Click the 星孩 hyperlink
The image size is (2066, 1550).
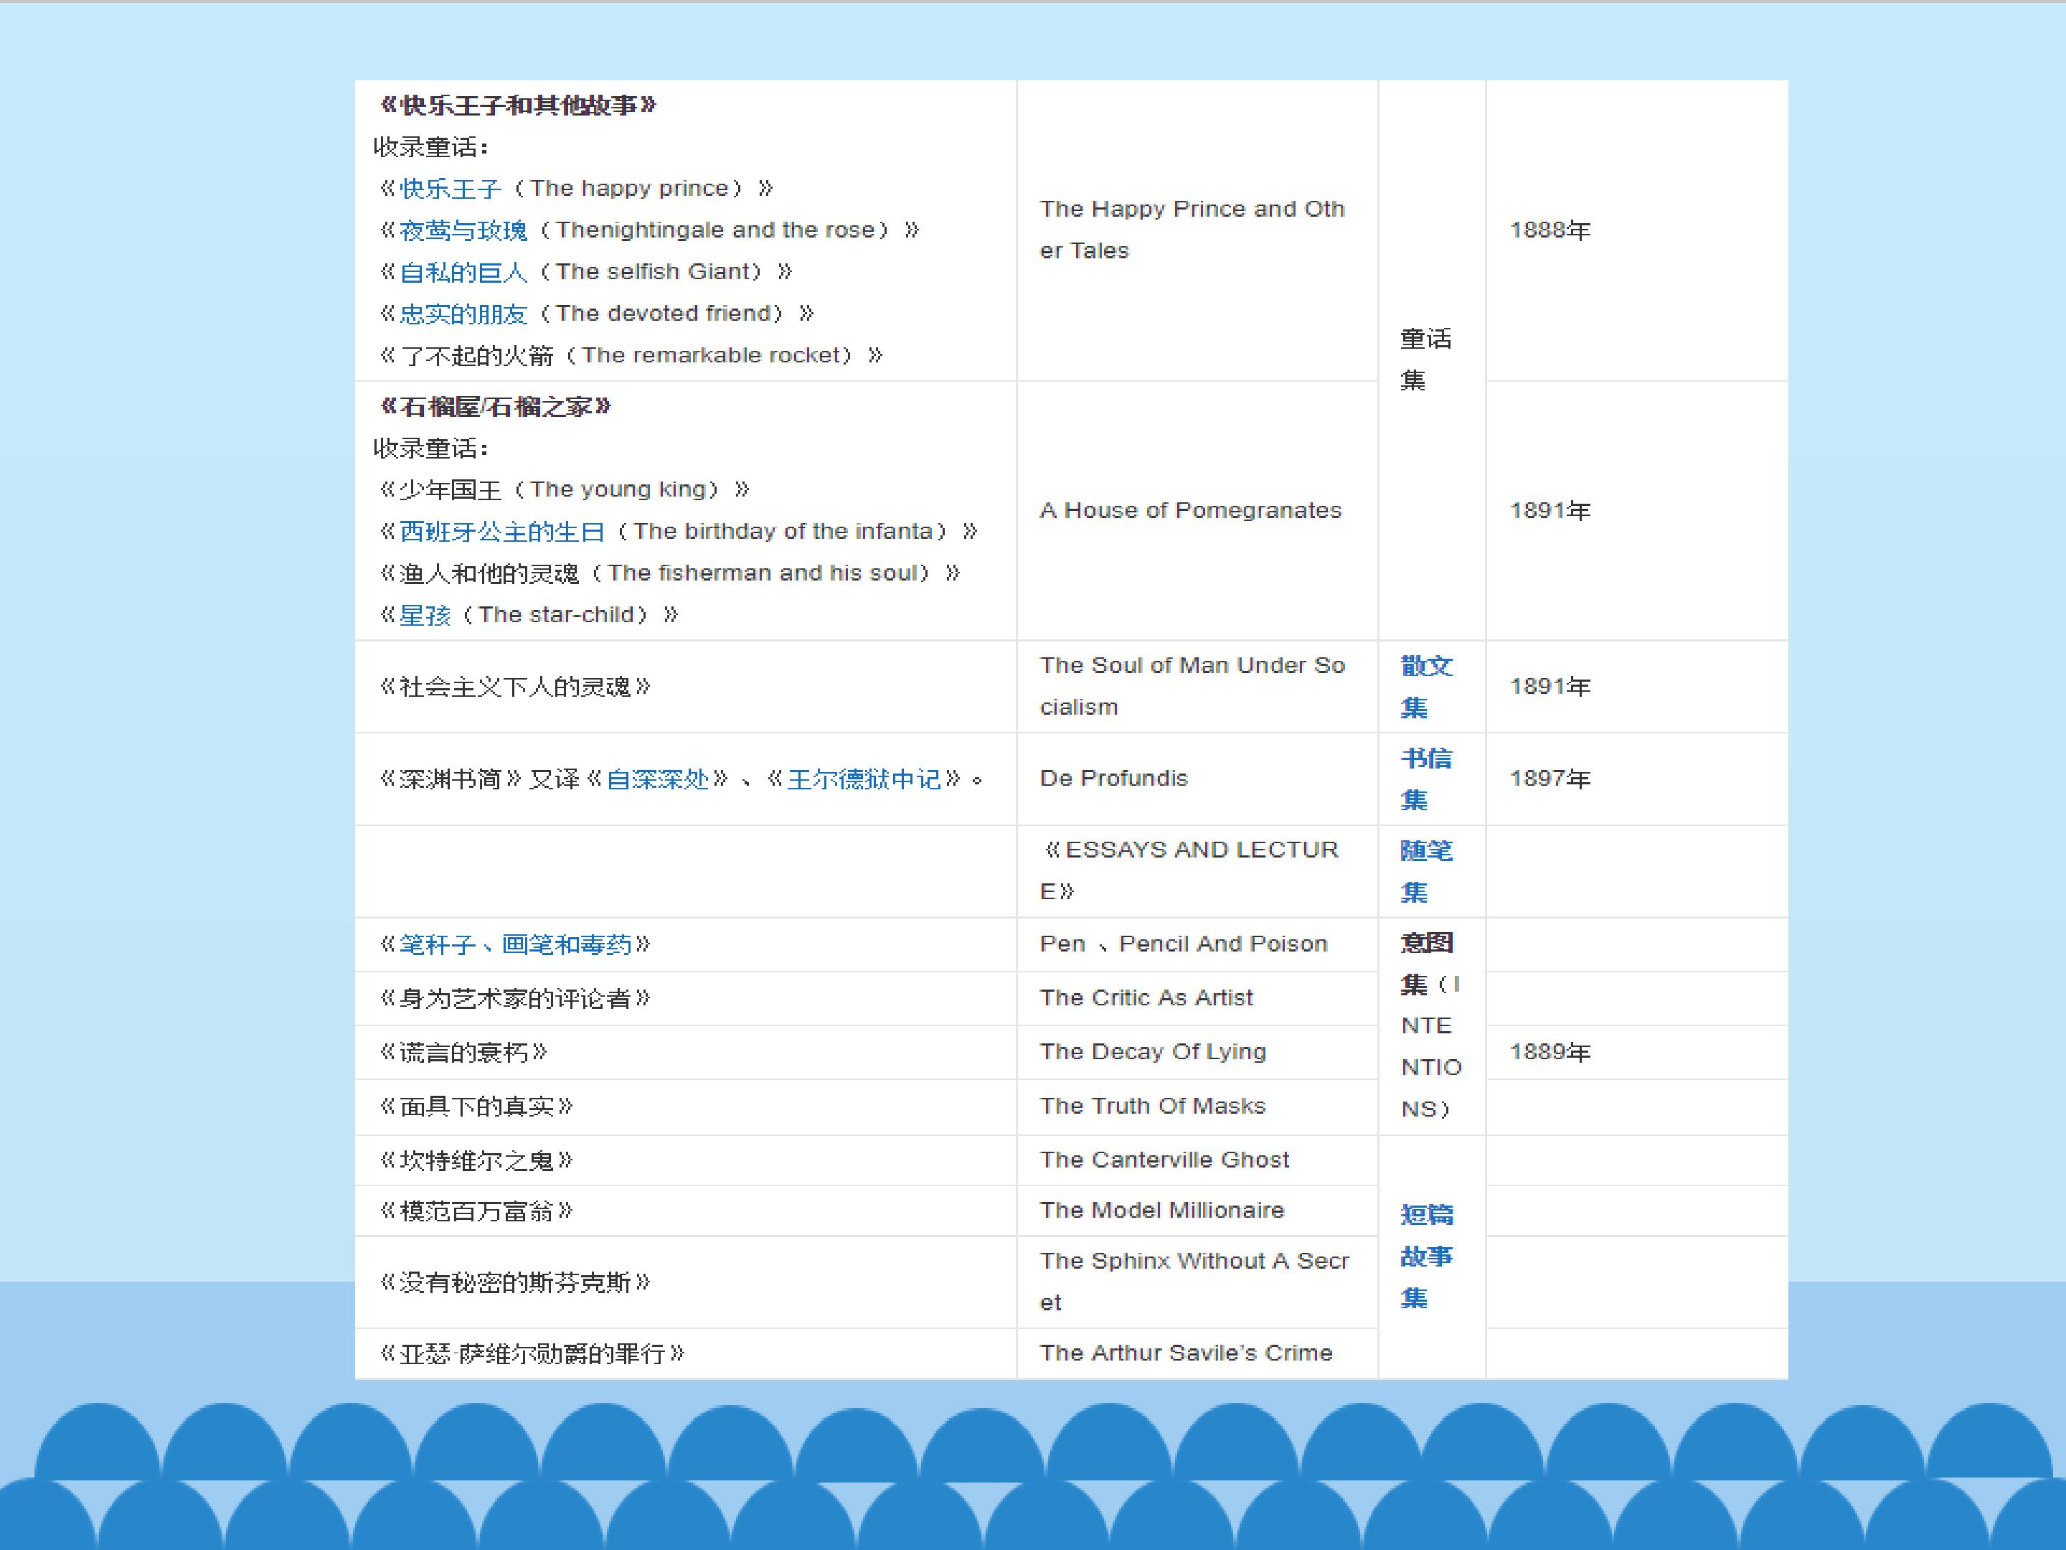coord(425,615)
